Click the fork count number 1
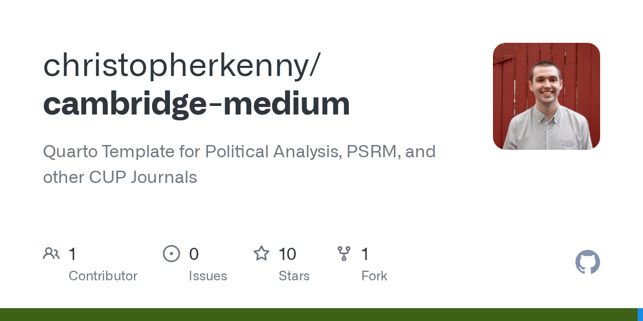 [x=365, y=254]
